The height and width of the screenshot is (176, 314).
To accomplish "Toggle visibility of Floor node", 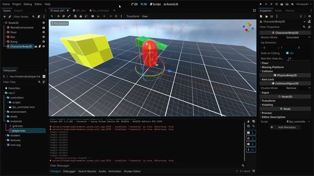I will (44, 32).
